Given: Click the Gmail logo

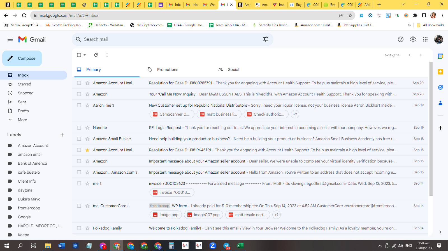Looking at the screenshot, I should click(x=32, y=39).
